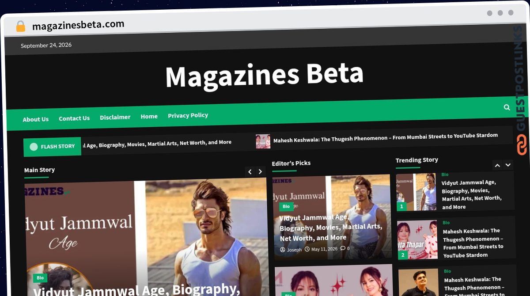Open the Mahesh Keshwala flash story thumbnail

pyautogui.click(x=263, y=141)
